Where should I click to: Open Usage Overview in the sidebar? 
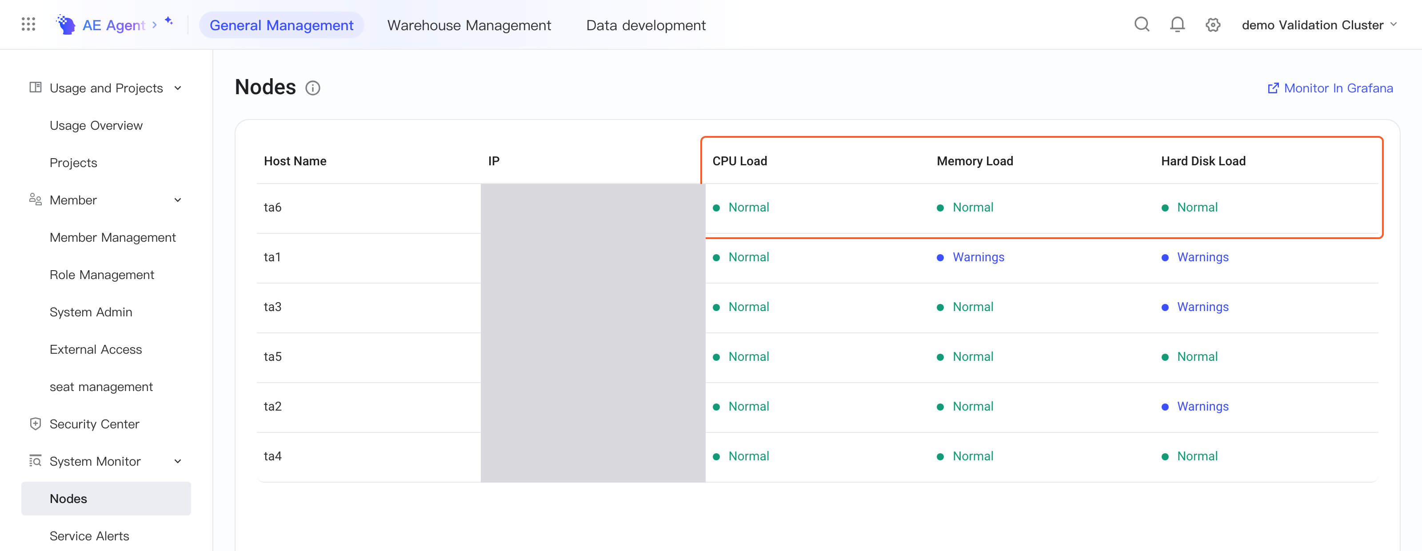tap(96, 125)
